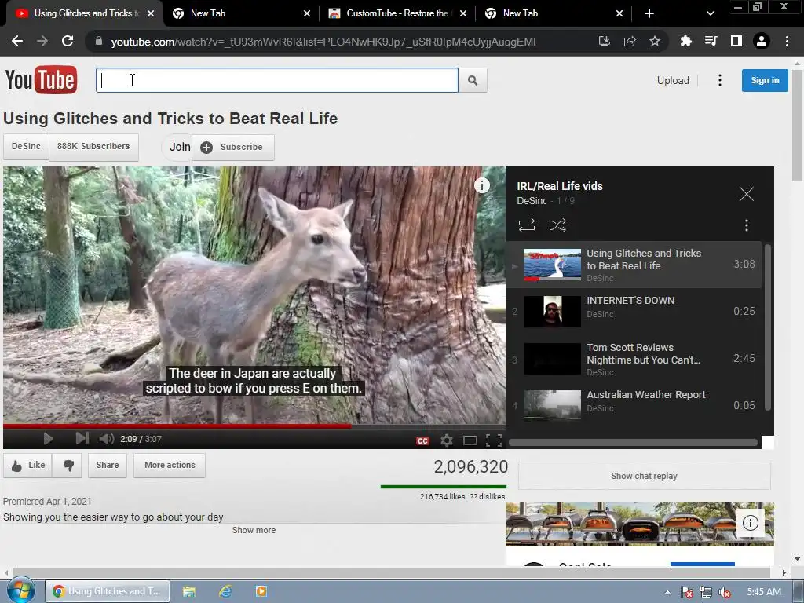Play Australian Weather Report video
Viewport: 804px width, 603px height.
634,405
